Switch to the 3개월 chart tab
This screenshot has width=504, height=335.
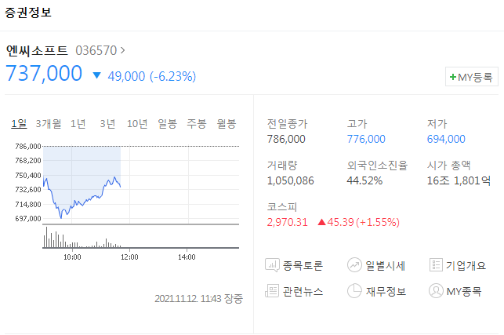tap(49, 123)
